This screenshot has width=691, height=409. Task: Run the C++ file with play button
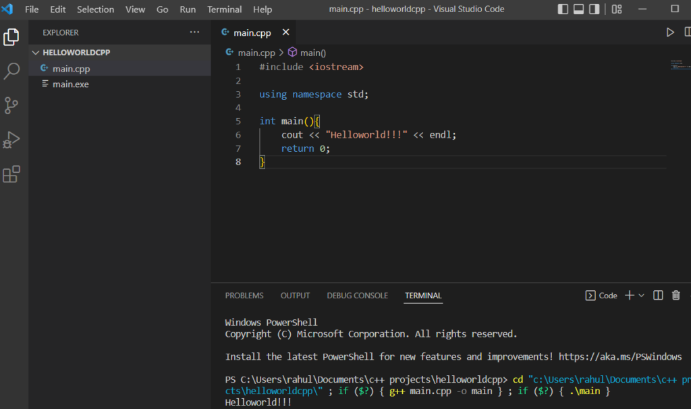(x=670, y=32)
